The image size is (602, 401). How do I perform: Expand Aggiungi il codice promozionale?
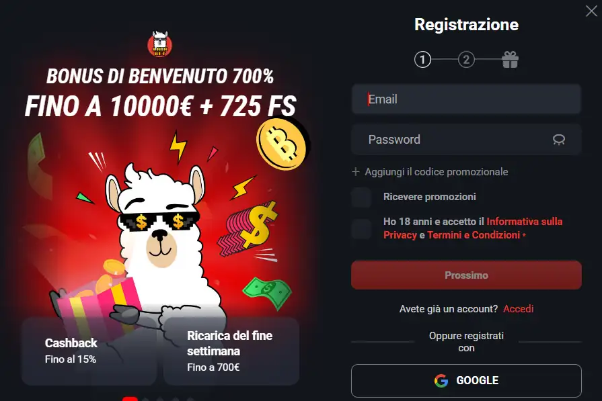(x=436, y=172)
